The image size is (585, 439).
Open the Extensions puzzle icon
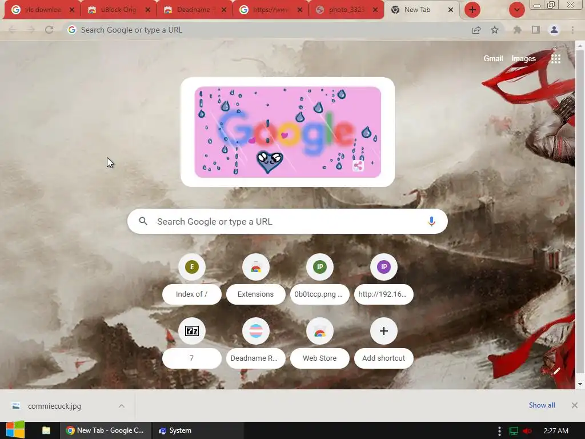(x=517, y=30)
